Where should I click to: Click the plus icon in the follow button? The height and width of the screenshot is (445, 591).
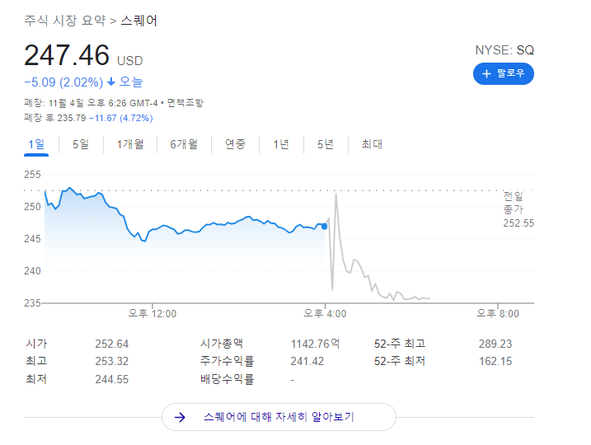click(x=486, y=73)
